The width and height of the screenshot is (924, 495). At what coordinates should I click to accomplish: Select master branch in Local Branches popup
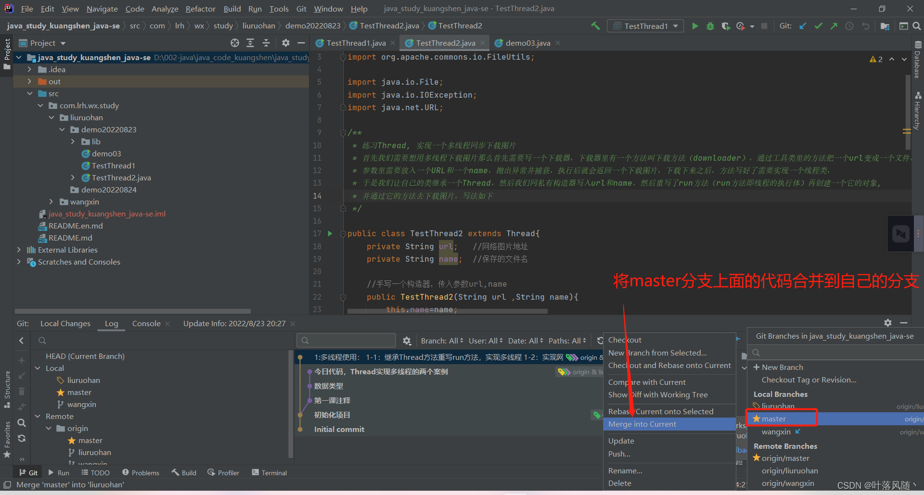(835, 419)
